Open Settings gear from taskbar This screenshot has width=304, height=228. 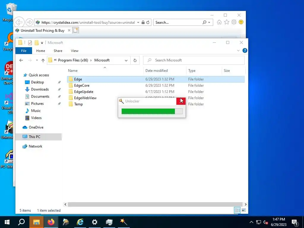coord(95,222)
